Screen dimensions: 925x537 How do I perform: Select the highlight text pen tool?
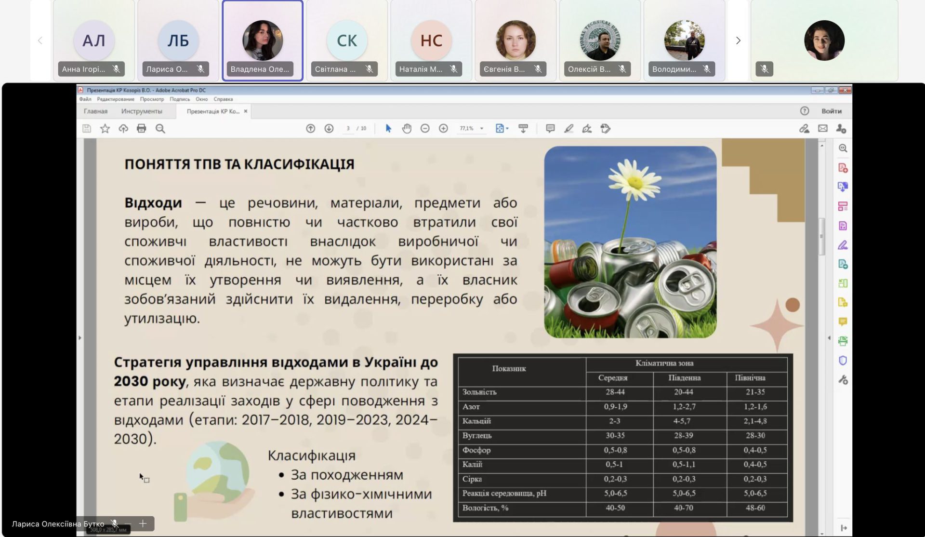point(568,128)
